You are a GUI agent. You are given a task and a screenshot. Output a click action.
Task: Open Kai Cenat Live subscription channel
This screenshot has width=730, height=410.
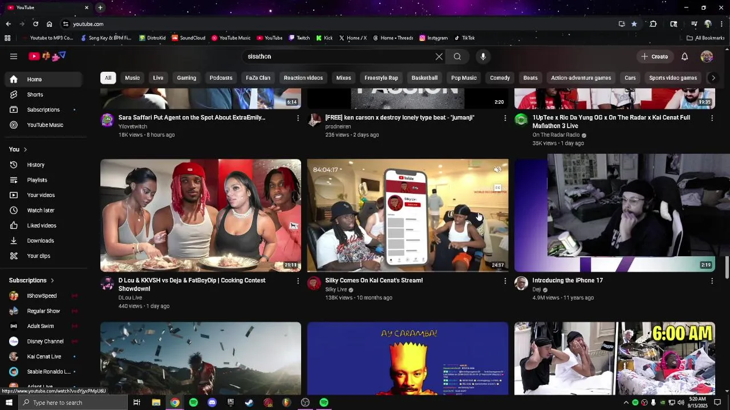coord(44,356)
